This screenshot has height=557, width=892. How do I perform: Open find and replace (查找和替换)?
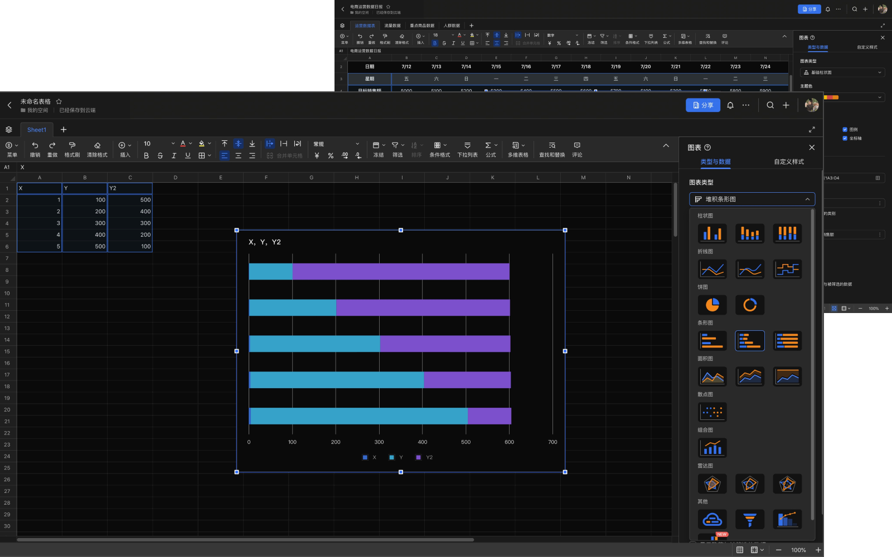pos(551,149)
